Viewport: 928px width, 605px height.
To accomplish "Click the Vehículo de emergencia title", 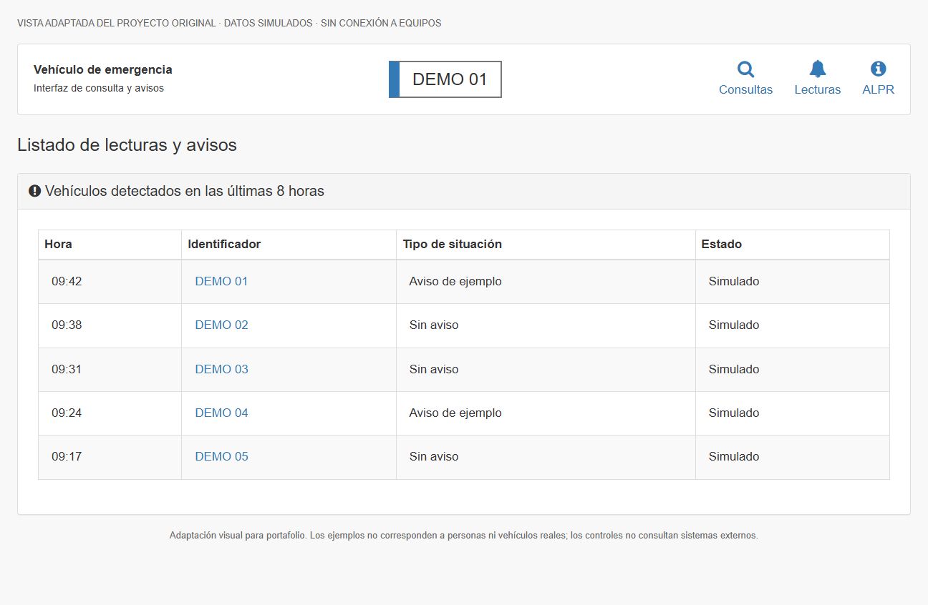I will pyautogui.click(x=103, y=69).
